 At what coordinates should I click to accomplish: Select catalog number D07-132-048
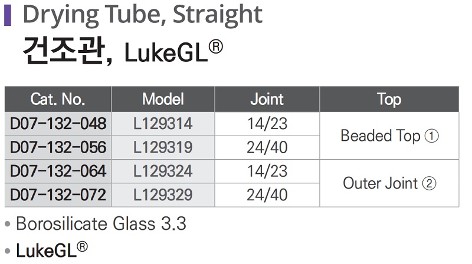point(58,124)
